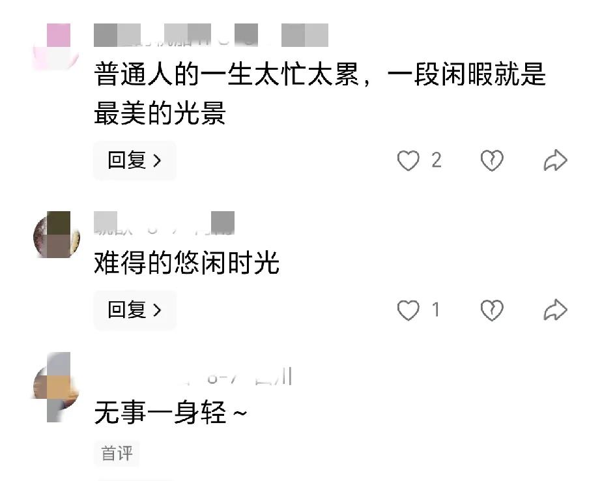The height and width of the screenshot is (481, 602).
Task: Share the 难得的悠闲时光 comment
Action: (x=555, y=310)
